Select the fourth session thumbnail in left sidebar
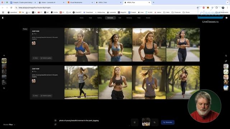 [4, 77]
